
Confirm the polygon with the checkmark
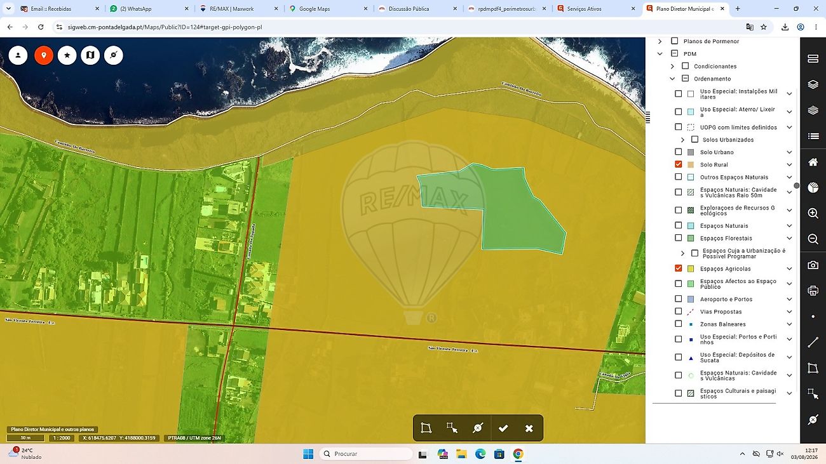point(503,428)
